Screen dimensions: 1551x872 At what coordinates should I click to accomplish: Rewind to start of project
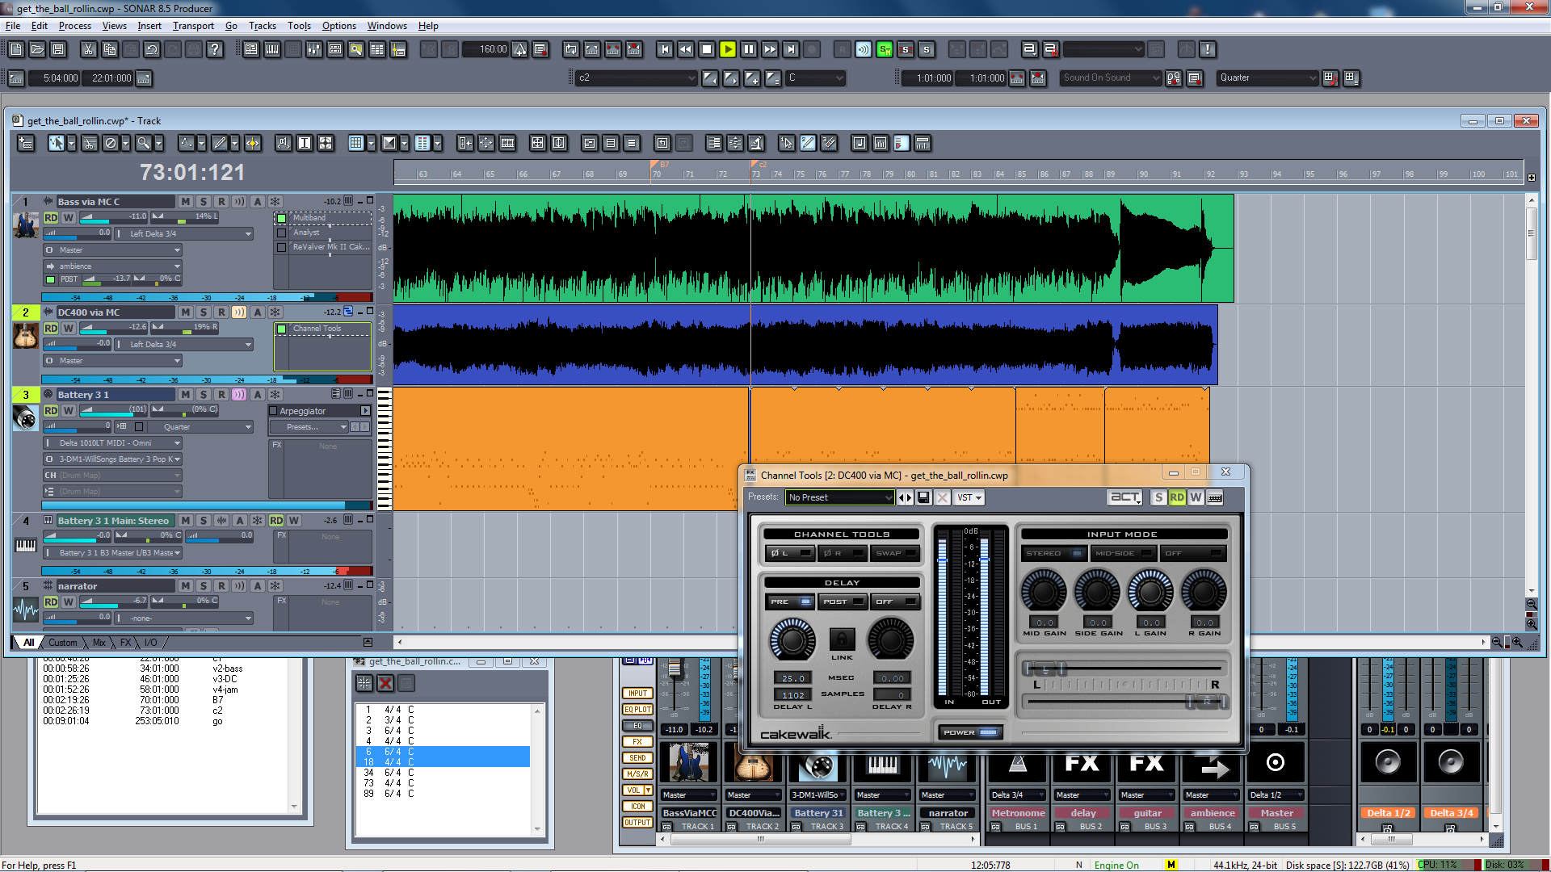[x=665, y=50]
